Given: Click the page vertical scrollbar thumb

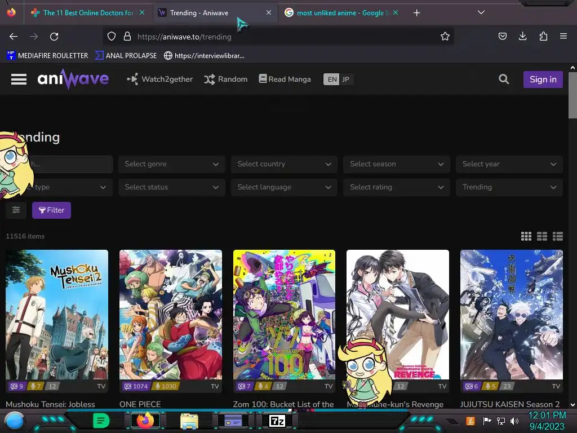Looking at the screenshot, I should (x=572, y=95).
